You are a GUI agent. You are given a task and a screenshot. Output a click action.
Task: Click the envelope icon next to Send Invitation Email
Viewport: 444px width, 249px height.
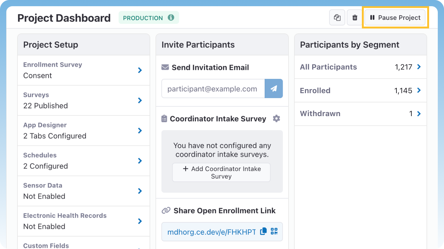click(x=166, y=67)
